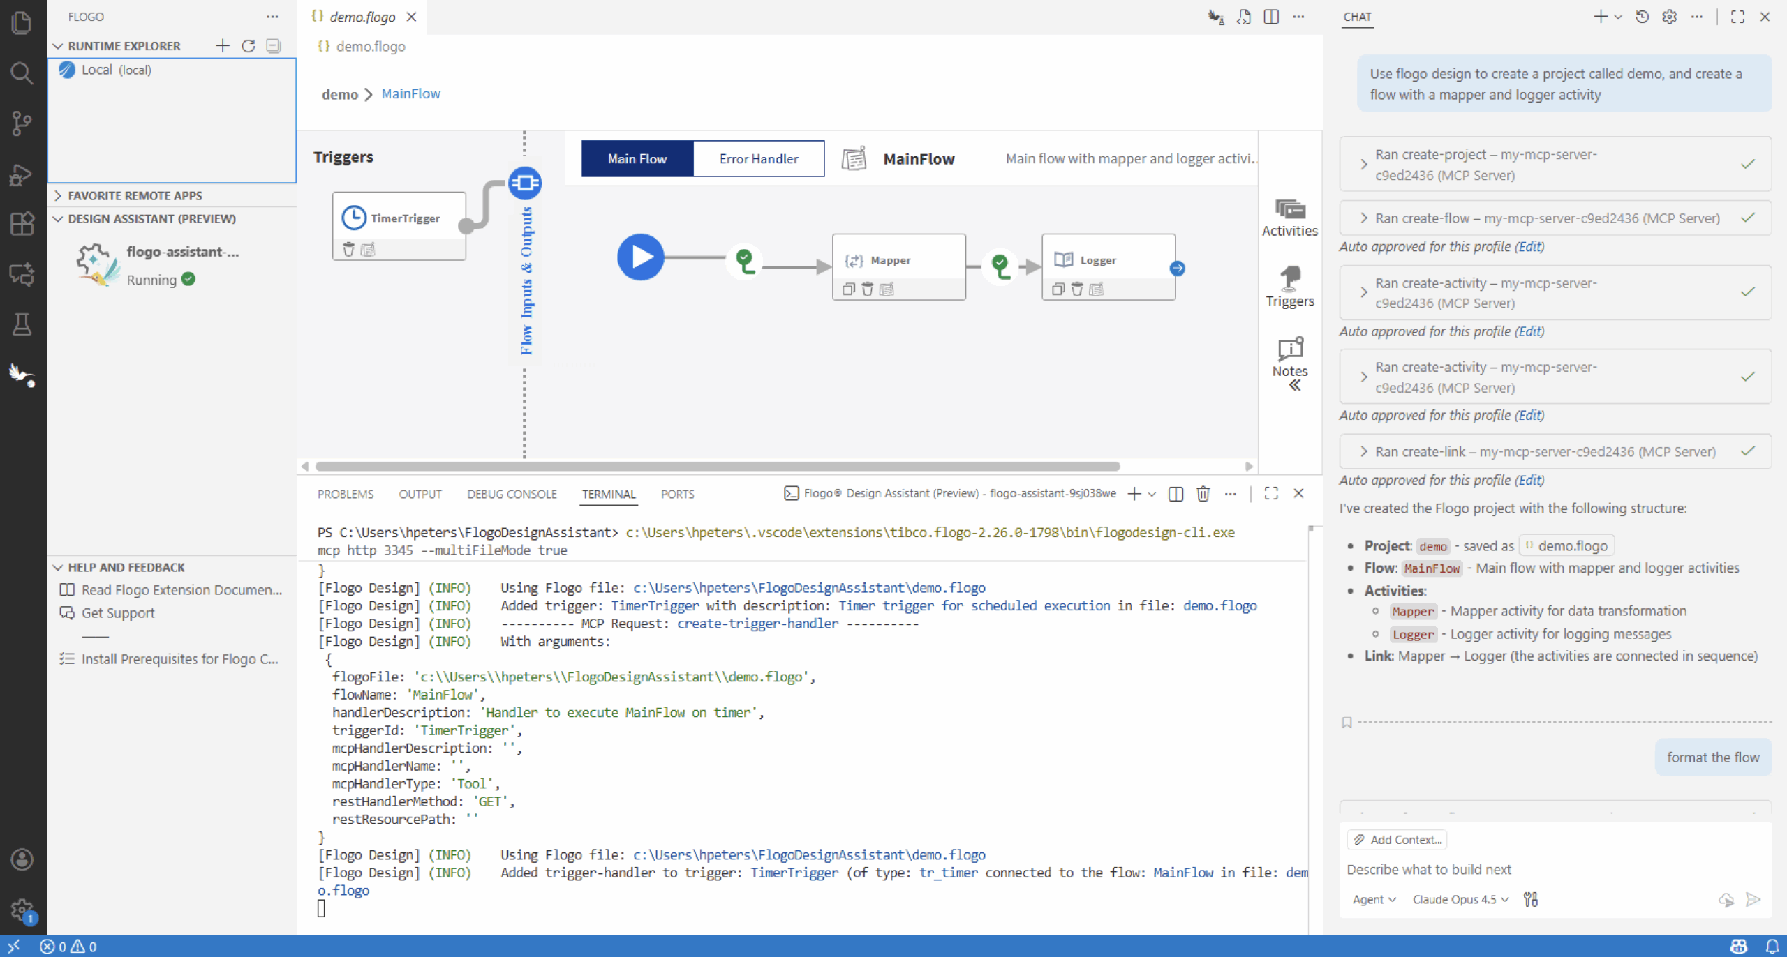Screen dimensions: 1787x957
Task: Open the Flogo extension in the activity bar
Action: pos(22,375)
